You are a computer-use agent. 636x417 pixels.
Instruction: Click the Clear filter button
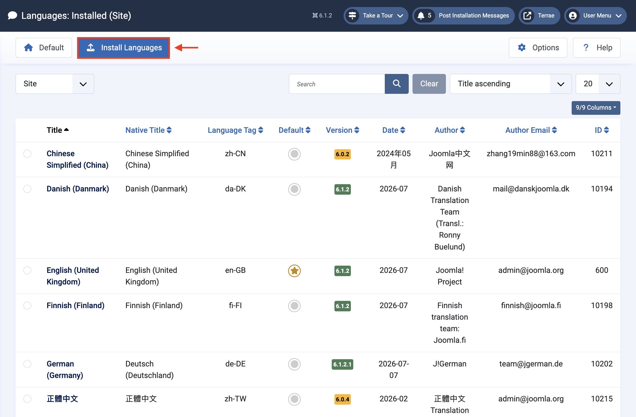[x=429, y=84]
